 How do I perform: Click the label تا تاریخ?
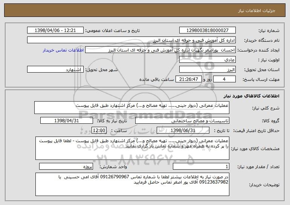tap(221, 131)
